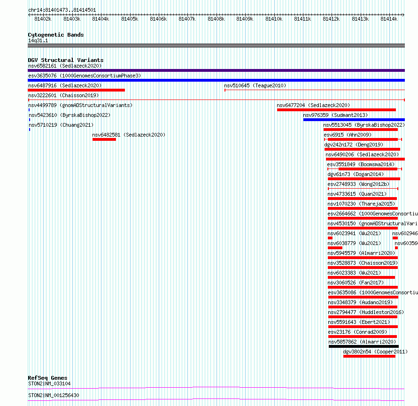Select nsv5857862 (Almarri2020) label
Image resolution: width=418 pixels, height=406 pixels.
(362, 342)
